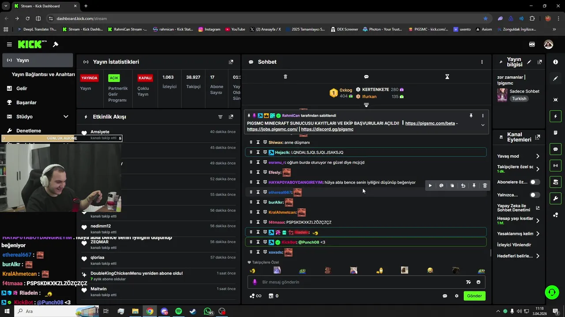Go to the Gelir sidebar section

[x=38, y=88]
